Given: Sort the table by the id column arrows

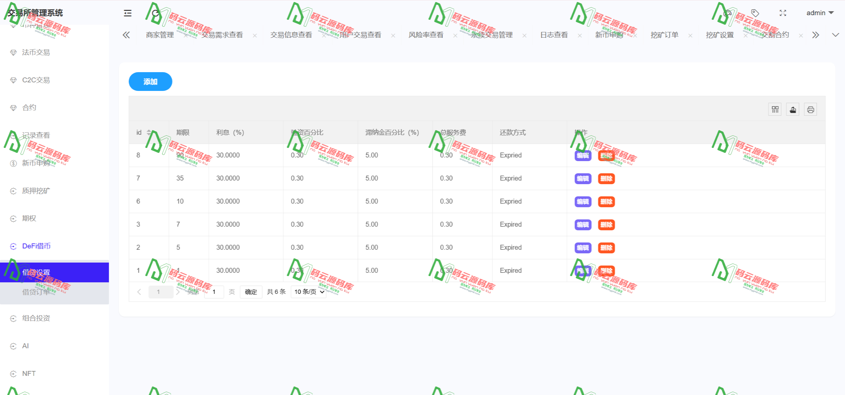Looking at the screenshot, I should (149, 132).
